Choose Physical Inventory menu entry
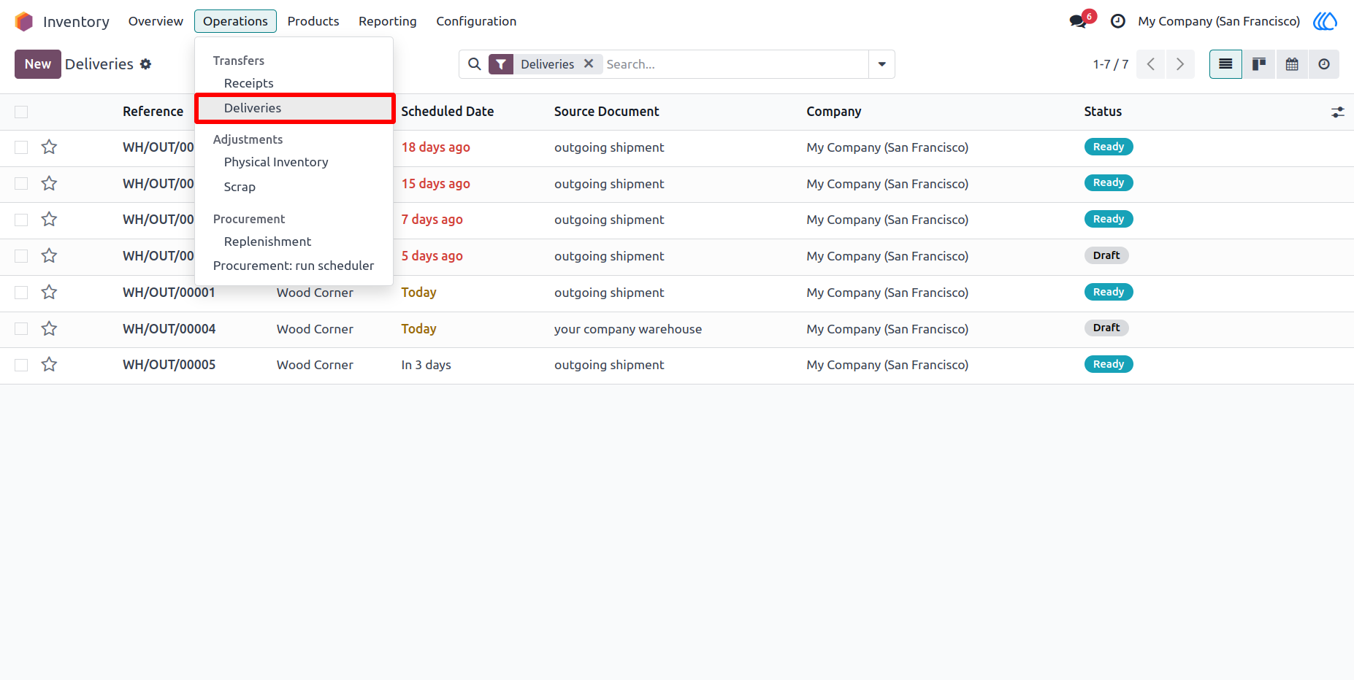The height and width of the screenshot is (680, 1354). [294, 162]
